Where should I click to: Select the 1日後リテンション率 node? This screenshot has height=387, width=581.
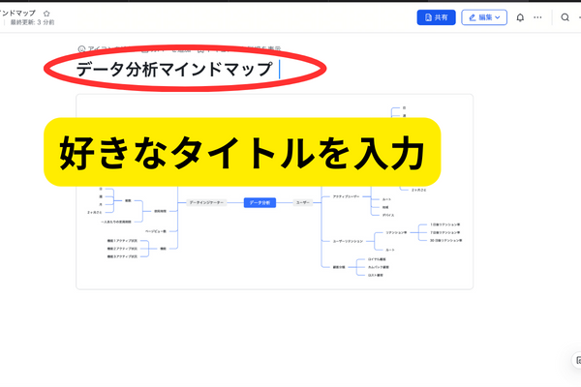tap(444, 224)
